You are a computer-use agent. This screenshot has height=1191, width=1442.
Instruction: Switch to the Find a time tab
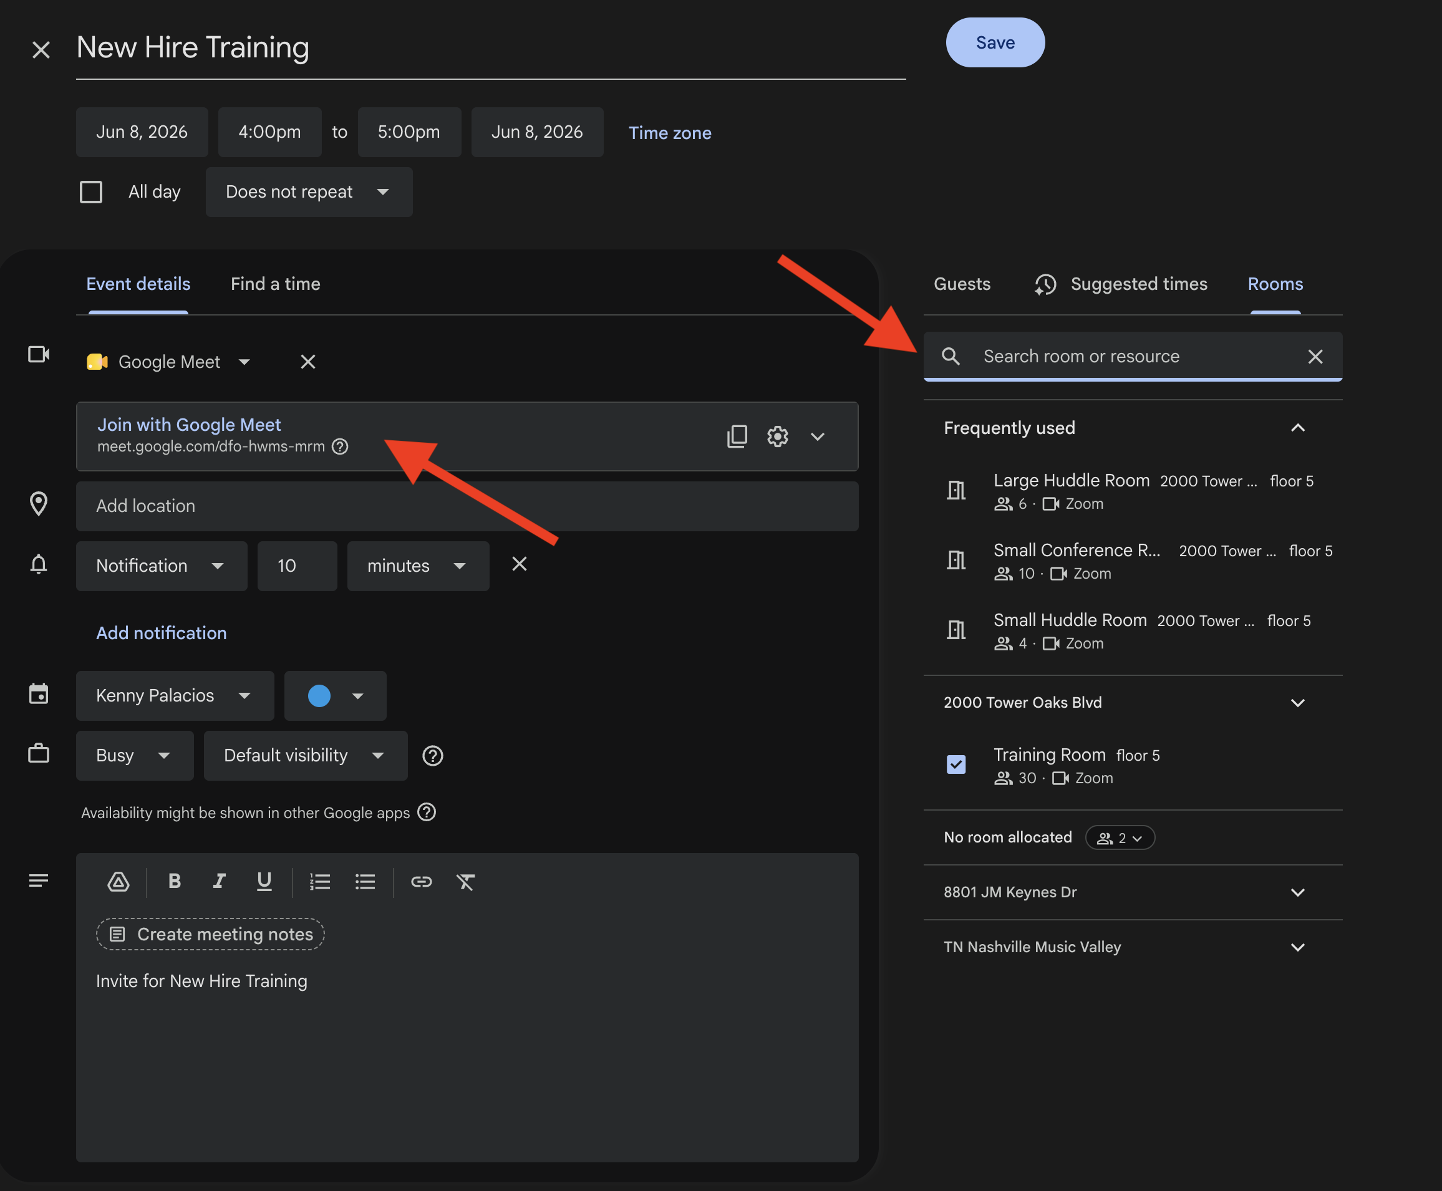[275, 284]
